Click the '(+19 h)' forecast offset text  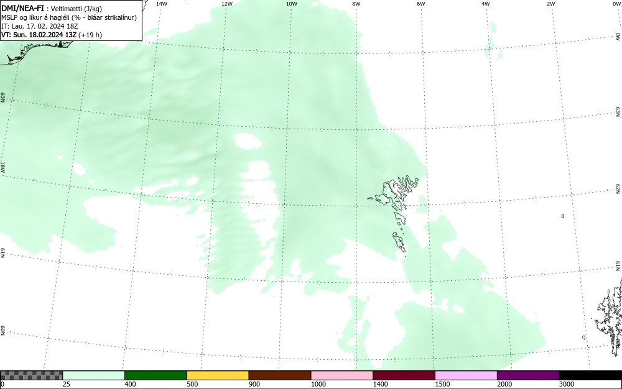(90, 35)
